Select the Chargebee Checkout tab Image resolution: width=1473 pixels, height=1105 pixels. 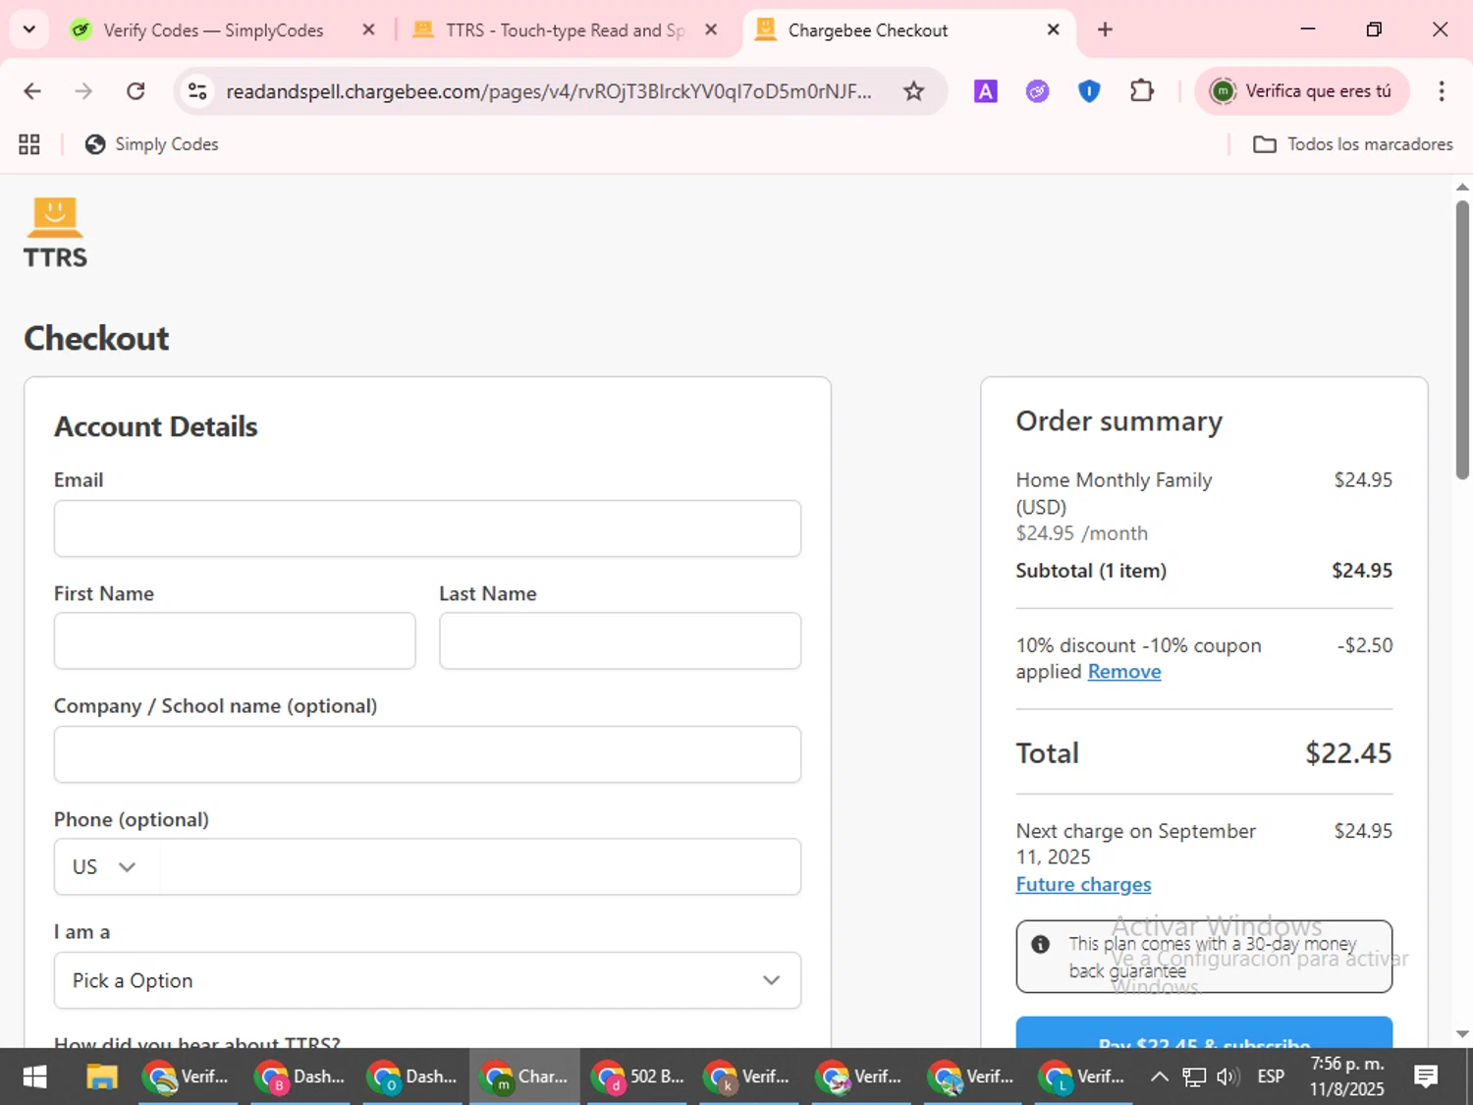point(868,30)
